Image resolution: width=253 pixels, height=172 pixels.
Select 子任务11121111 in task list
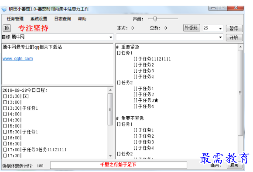tap(152, 59)
